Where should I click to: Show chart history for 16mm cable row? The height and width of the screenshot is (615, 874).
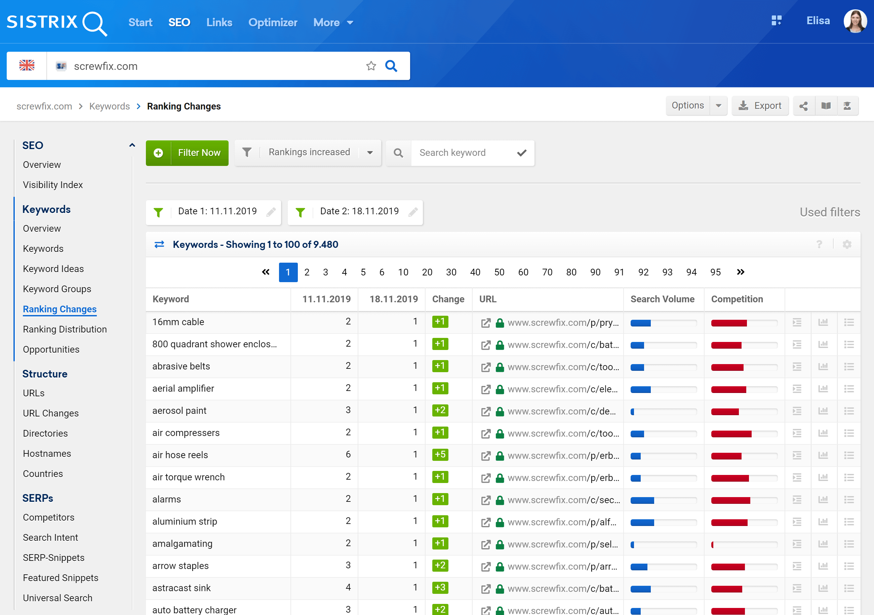click(823, 322)
